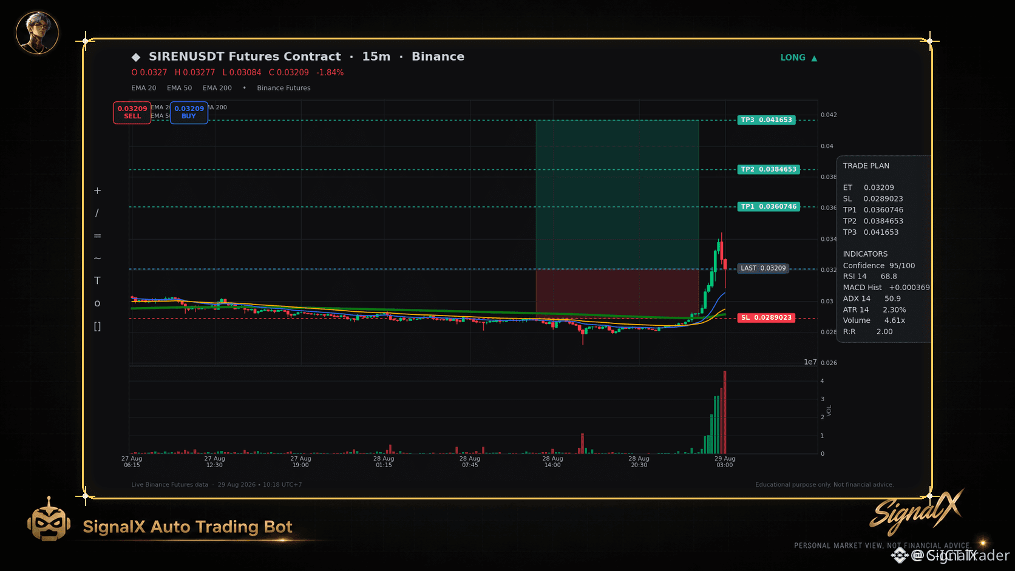Click the MACD Hist +0.000369 row
Screen dimensions: 1015x571
pos(886,288)
